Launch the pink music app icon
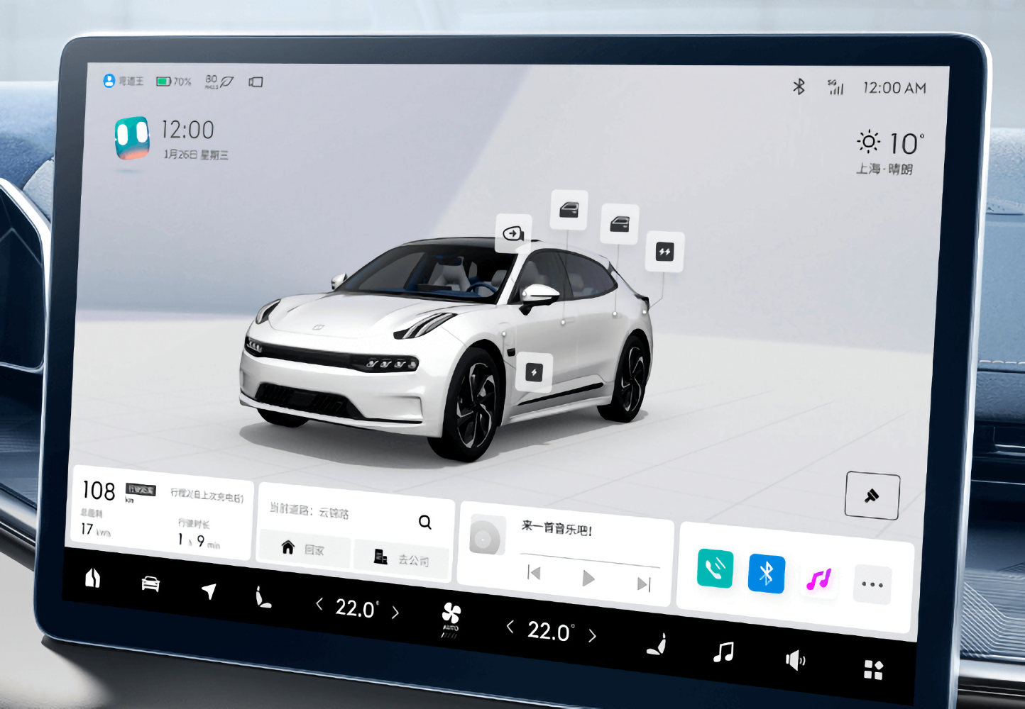This screenshot has height=709, width=1025. coord(818,579)
